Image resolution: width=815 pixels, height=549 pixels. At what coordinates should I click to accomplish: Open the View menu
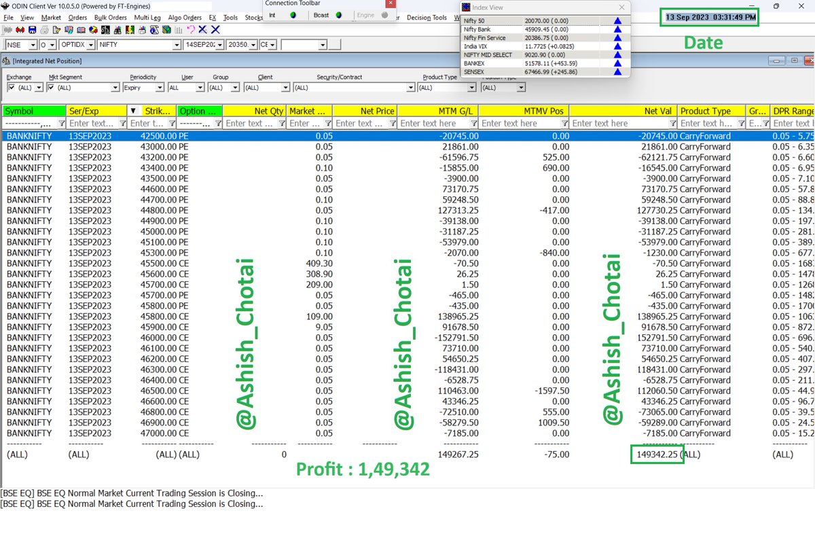pyautogui.click(x=27, y=18)
